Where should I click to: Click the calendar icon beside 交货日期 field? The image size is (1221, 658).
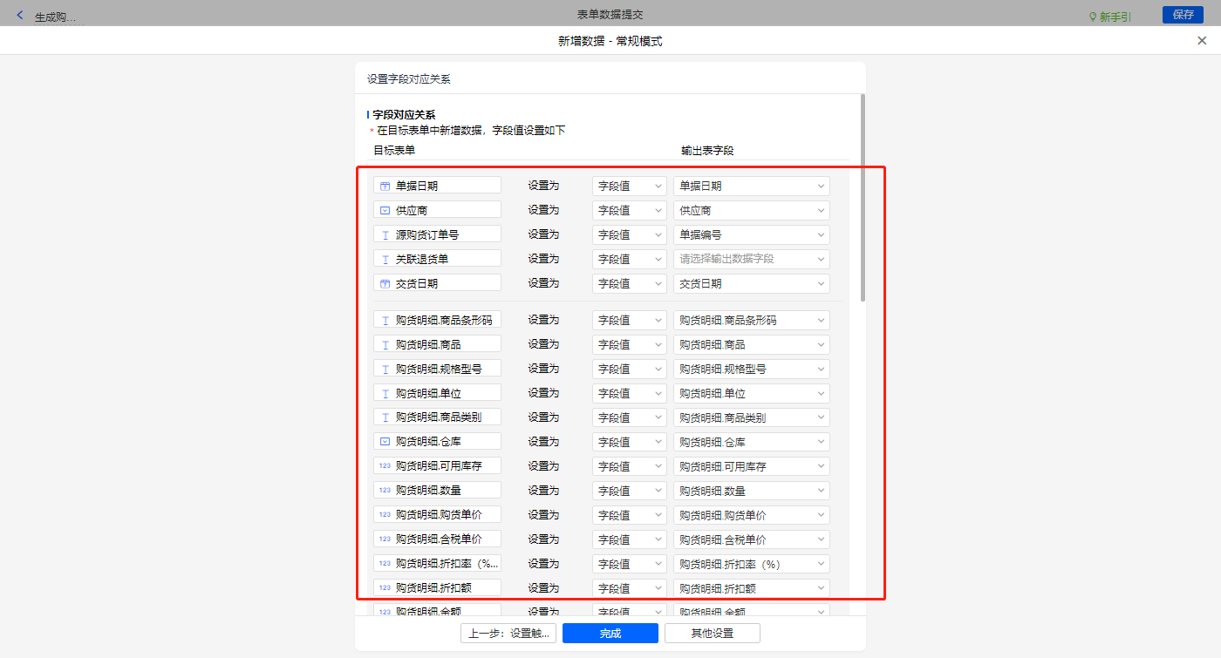(385, 283)
